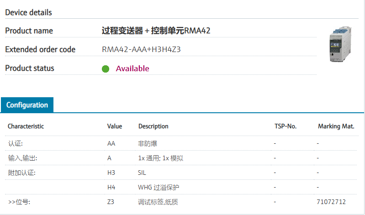Select the 认证 characteristic row

click(16, 143)
